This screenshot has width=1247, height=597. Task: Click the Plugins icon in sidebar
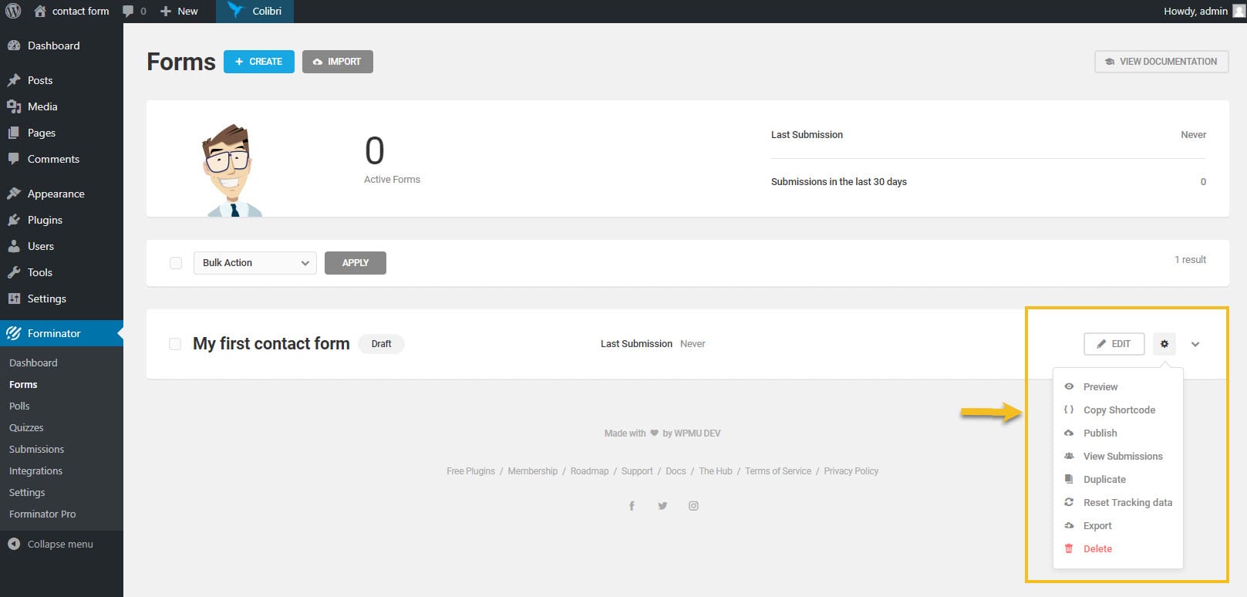[x=14, y=220]
